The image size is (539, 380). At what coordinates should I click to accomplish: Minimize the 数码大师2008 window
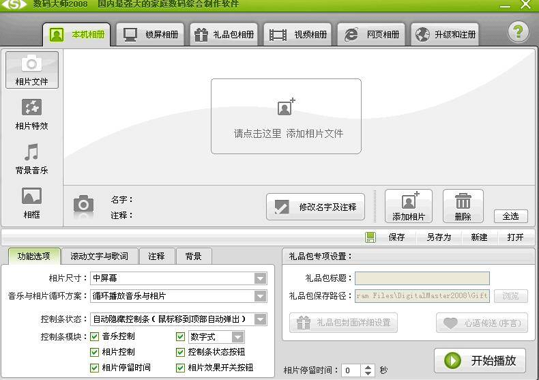pos(505,6)
